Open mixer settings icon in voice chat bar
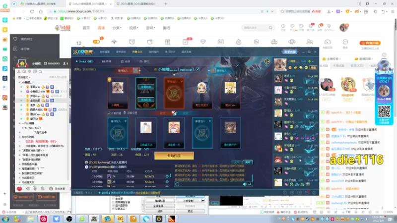Viewport: 397px width, 223px height. click(x=43, y=189)
